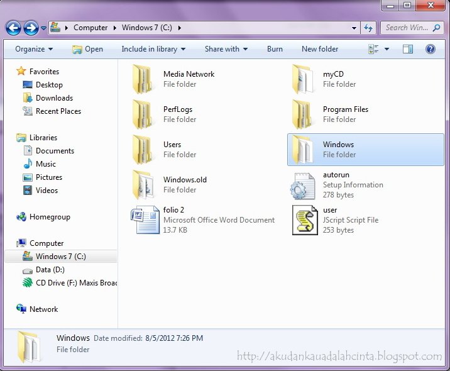Open the change view options arrow
Image resolution: width=450 pixels, height=371 pixels.
pyautogui.click(x=387, y=49)
